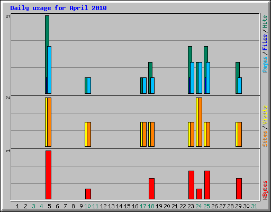Click day label '31' on the x-axis
The image size is (271, 212).
pyautogui.click(x=254, y=206)
